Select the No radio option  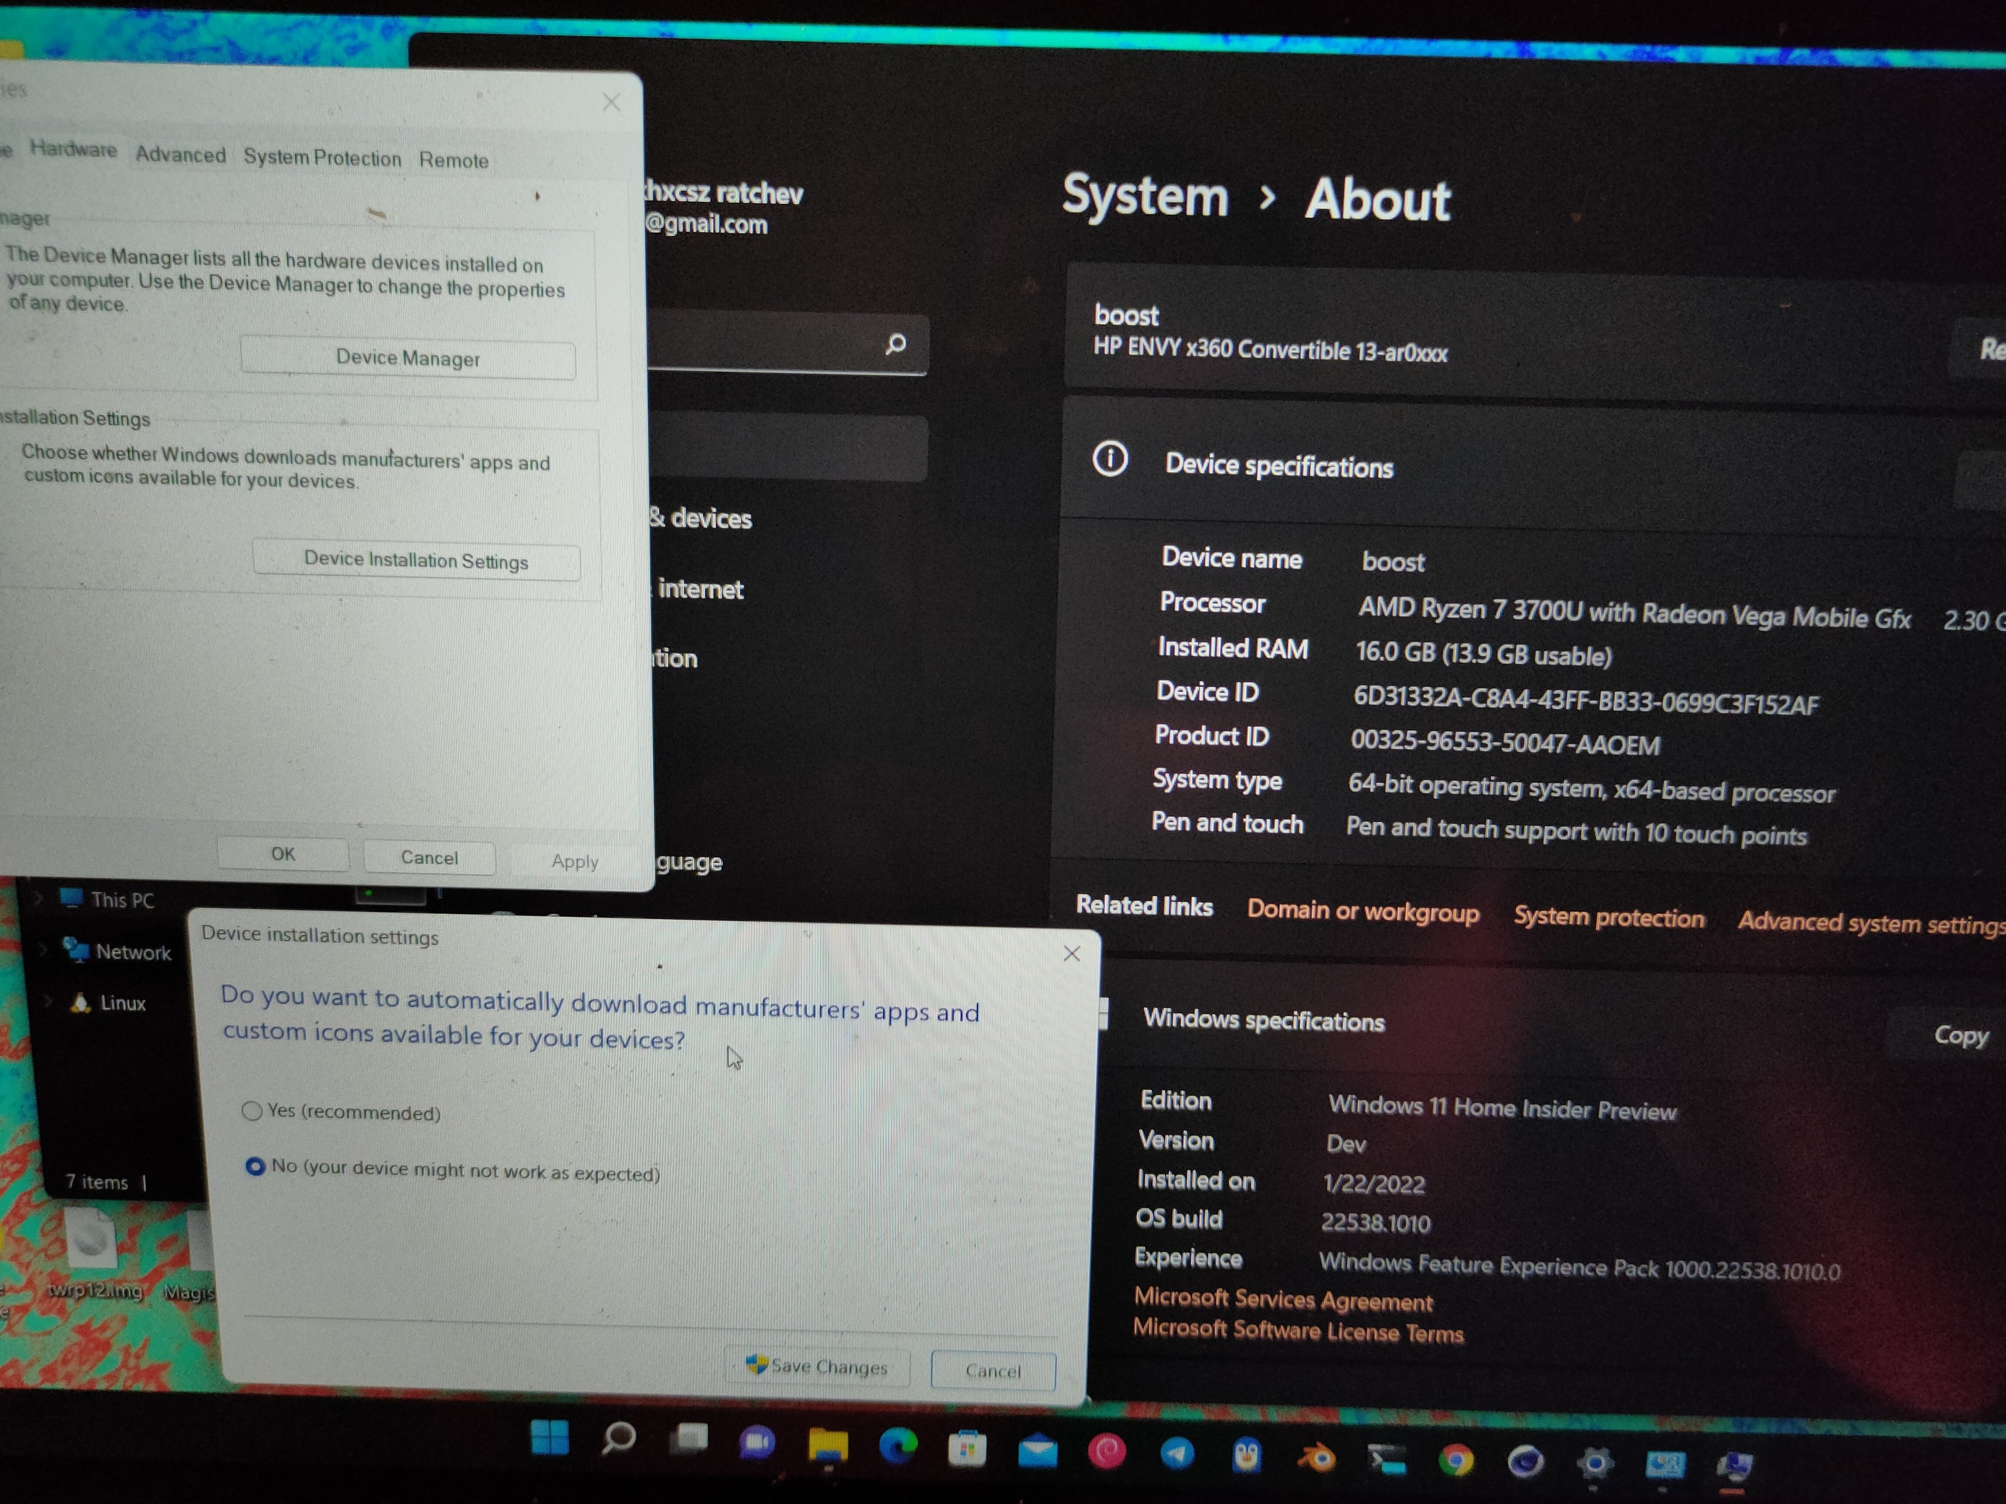[255, 1166]
